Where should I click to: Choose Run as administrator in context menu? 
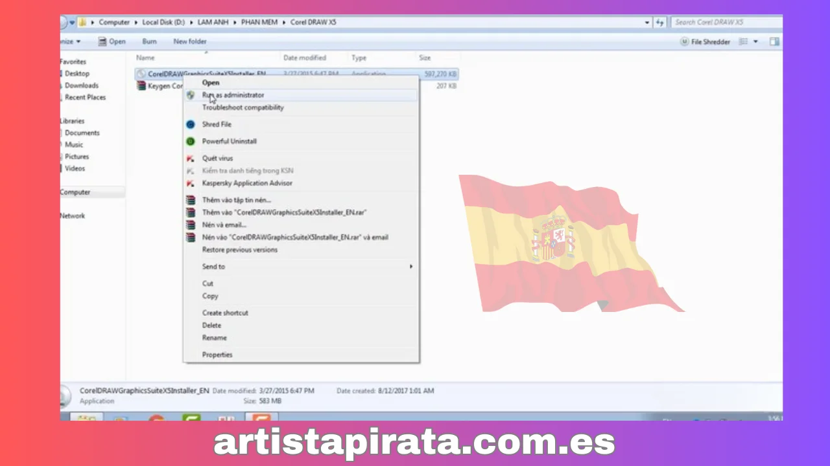(301, 95)
